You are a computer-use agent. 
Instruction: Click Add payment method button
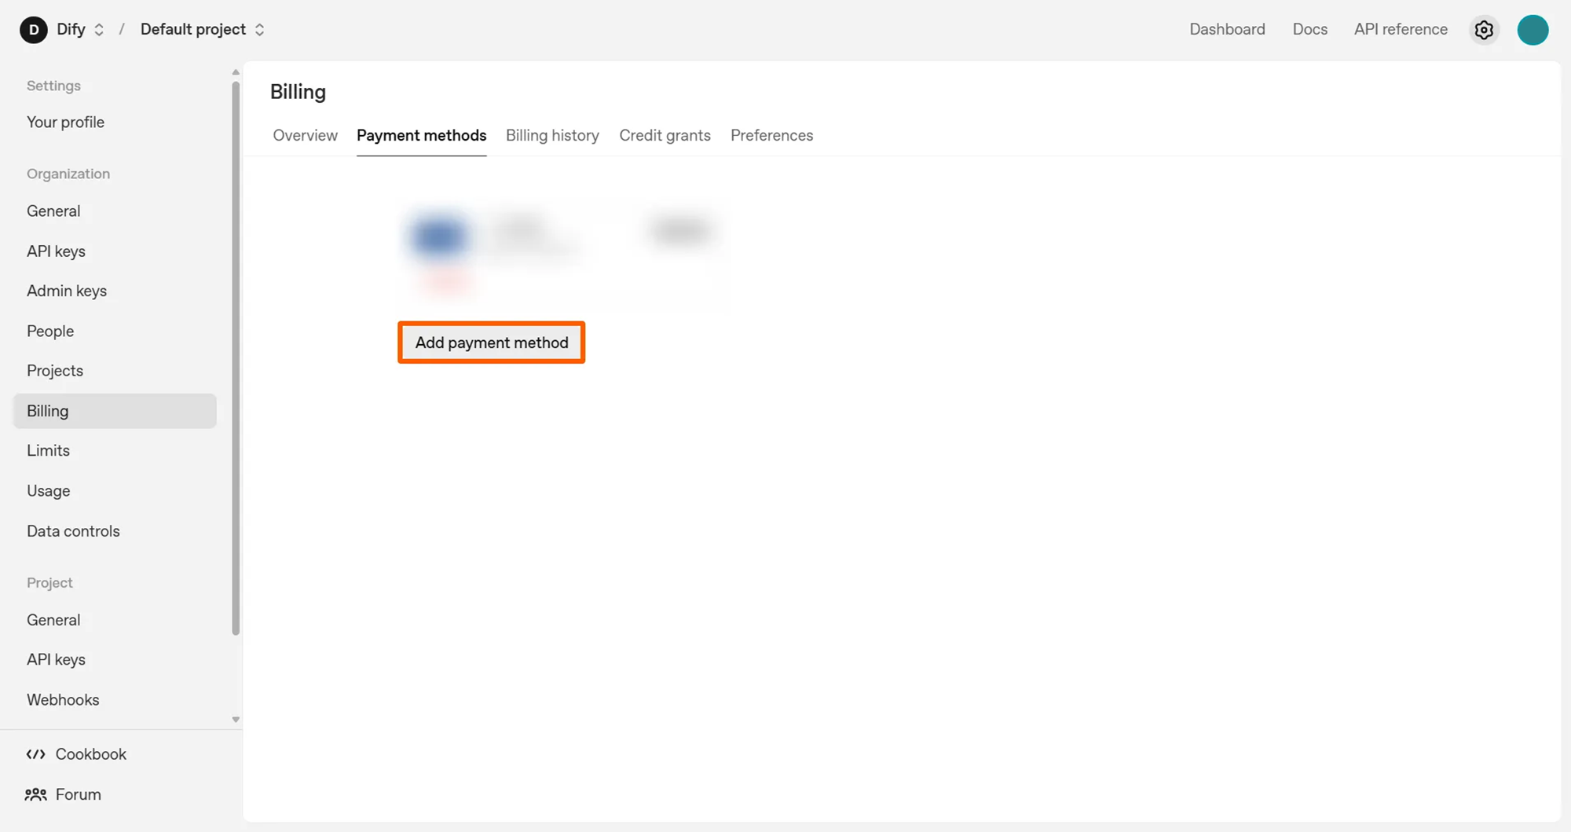(492, 343)
